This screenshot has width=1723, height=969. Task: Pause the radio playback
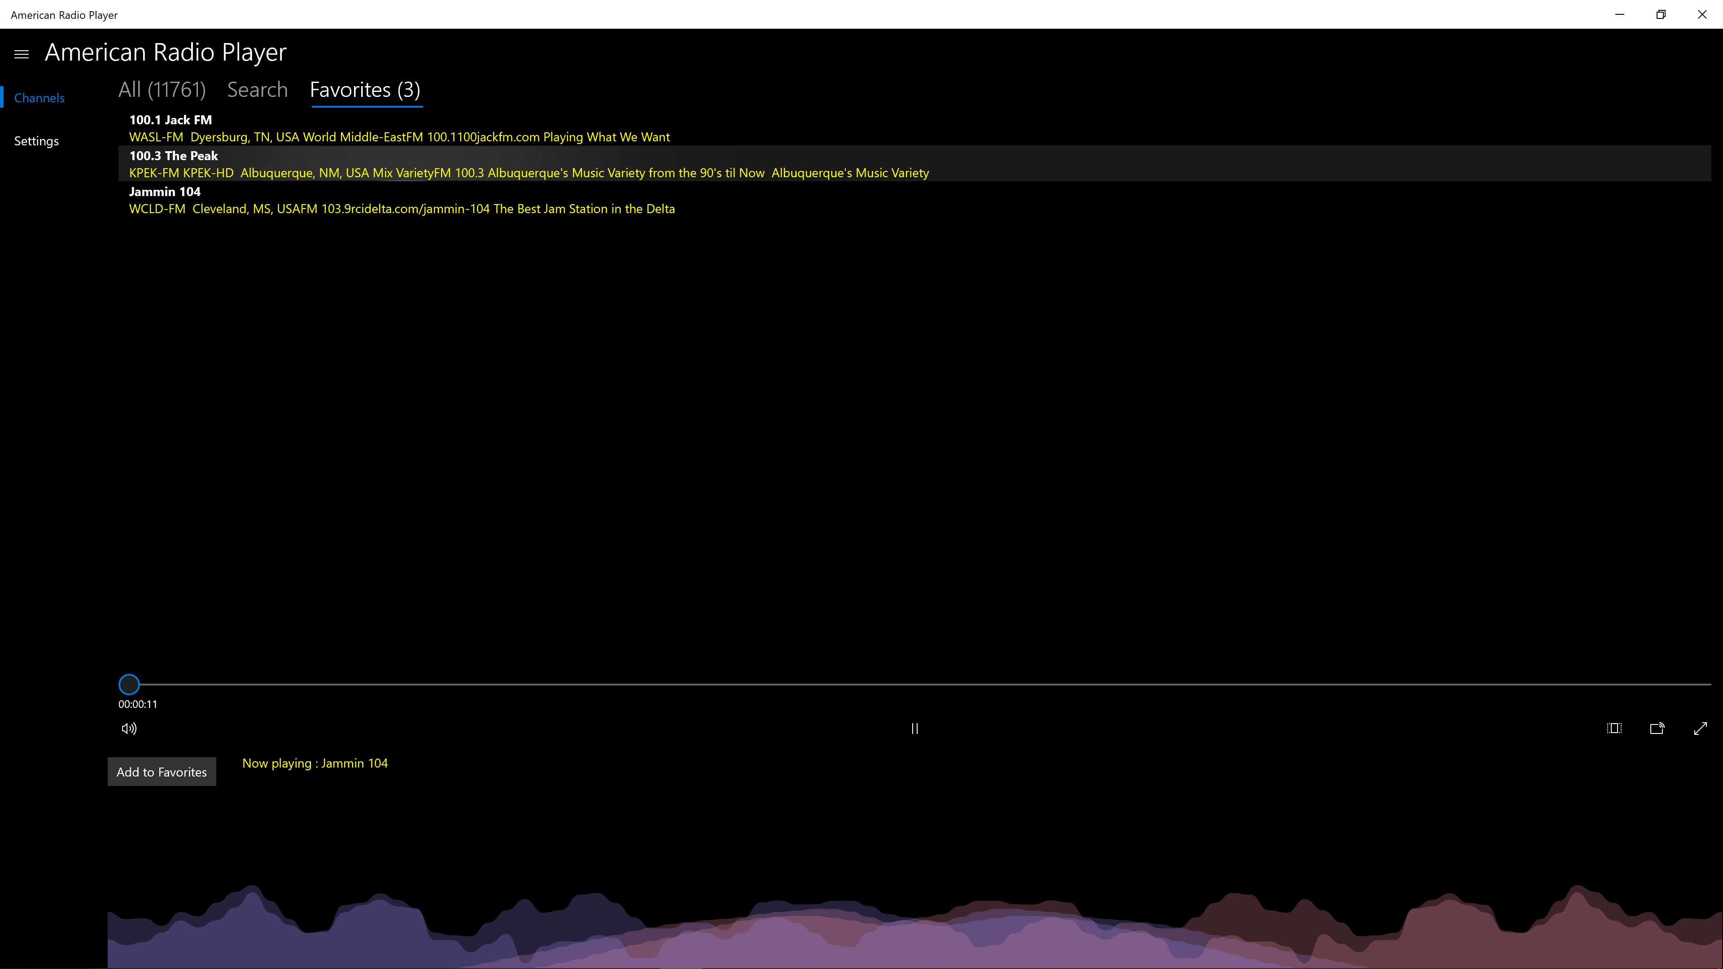point(914,728)
